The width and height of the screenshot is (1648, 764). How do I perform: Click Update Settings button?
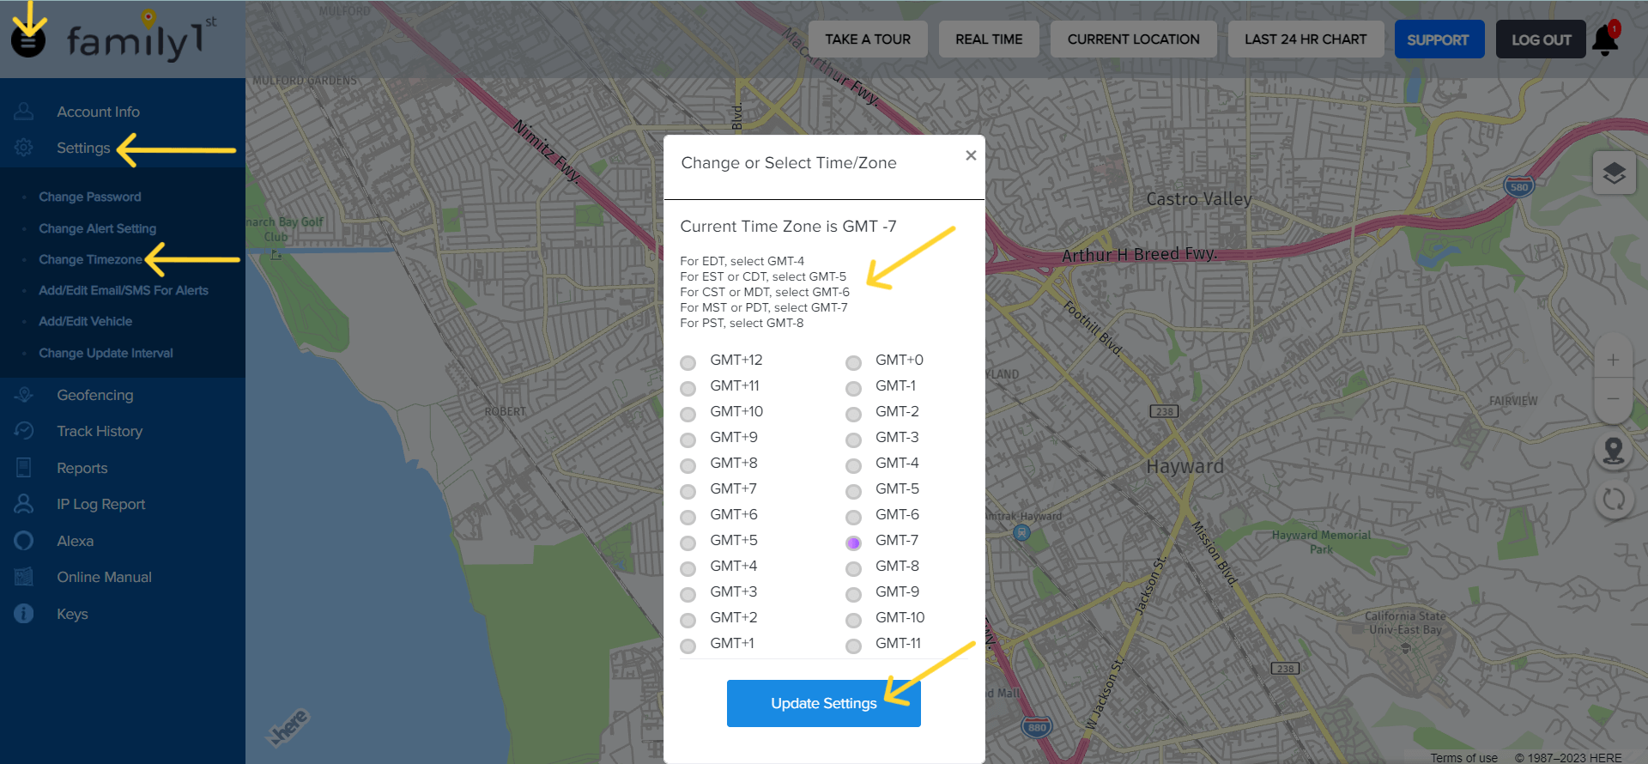click(x=824, y=703)
